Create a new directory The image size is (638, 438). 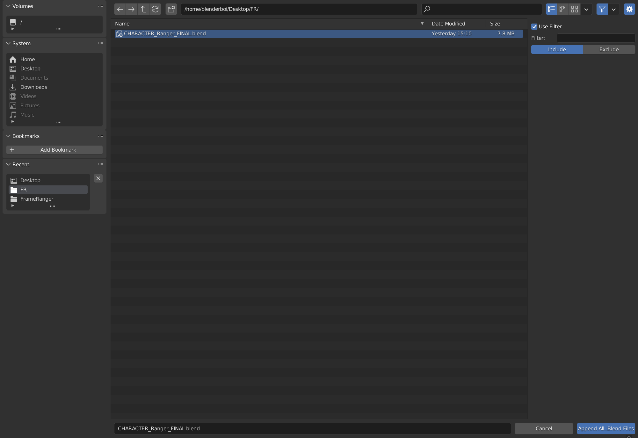point(171,9)
